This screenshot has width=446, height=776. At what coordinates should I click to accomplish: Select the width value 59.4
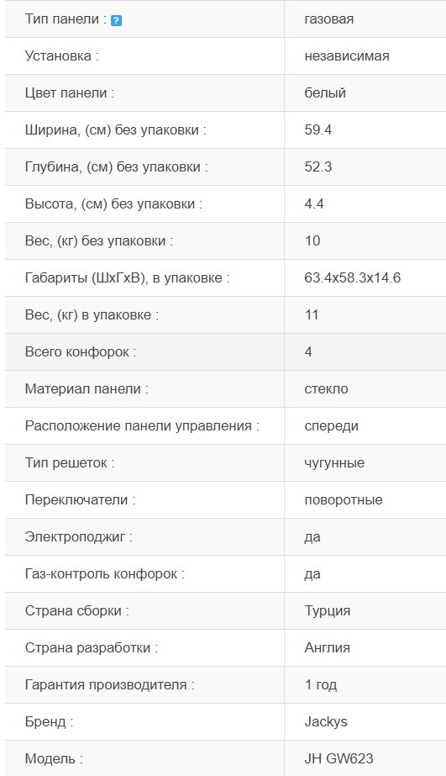pos(318,129)
